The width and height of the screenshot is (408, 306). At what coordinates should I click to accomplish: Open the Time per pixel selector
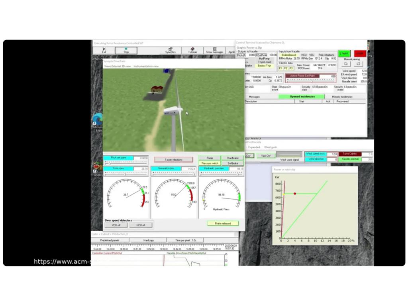pyautogui.click(x=186, y=240)
